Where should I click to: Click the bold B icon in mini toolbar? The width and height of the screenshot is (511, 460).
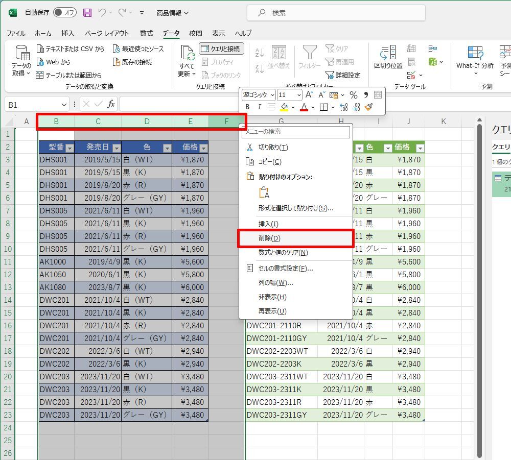247,107
